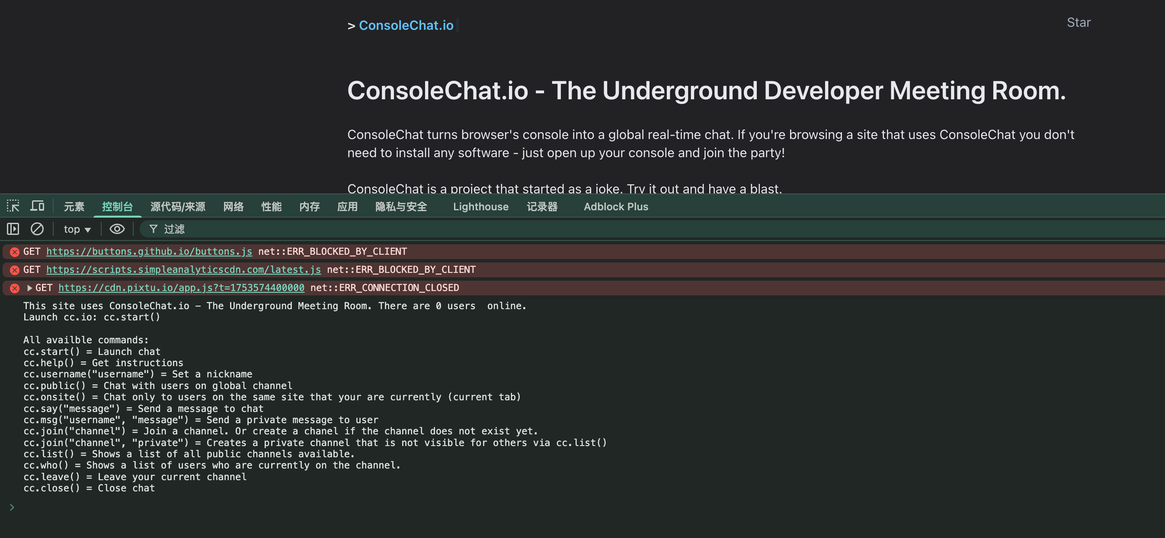Viewport: 1165px width, 538px height.
Task: Click error icon beside pixtu app.js request
Action: (14, 288)
